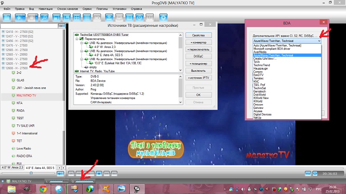Collapse the 12608 - H - 27500 transponder

pos(3,69)
